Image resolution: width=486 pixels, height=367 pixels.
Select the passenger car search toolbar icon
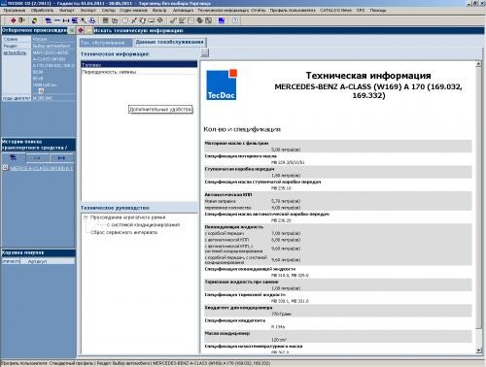[49, 20]
